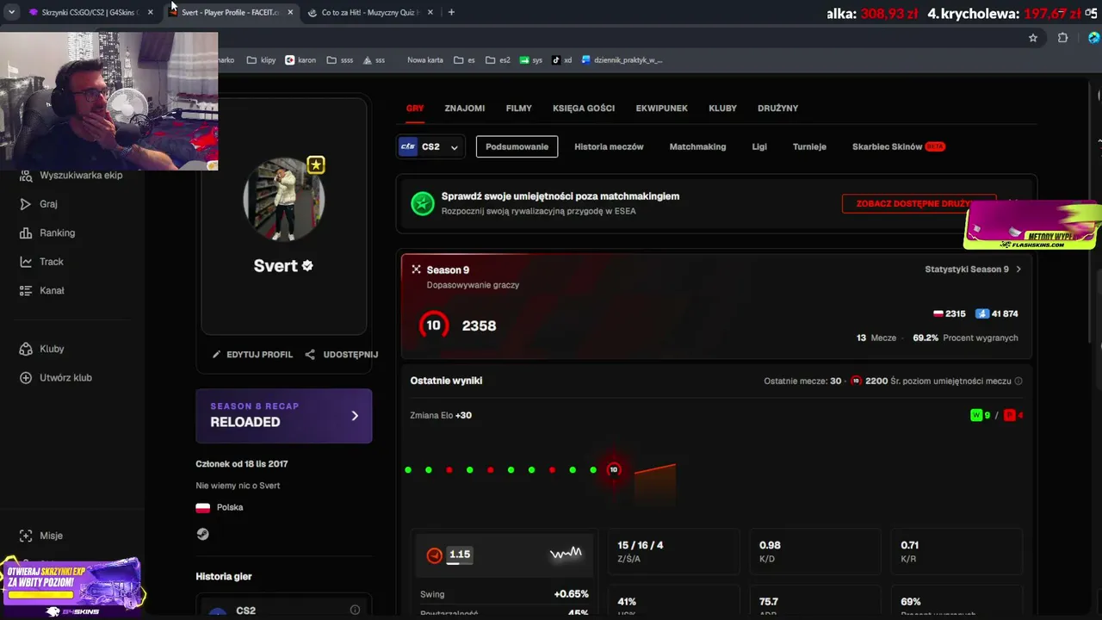1102x620 pixels.
Task: Select the Podsumowanie sub-tab
Action: [517, 146]
